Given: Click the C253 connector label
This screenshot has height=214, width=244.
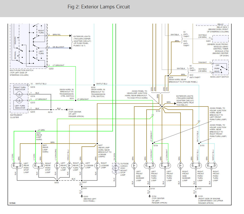Looking at the screenshot, I should point(51,69).
